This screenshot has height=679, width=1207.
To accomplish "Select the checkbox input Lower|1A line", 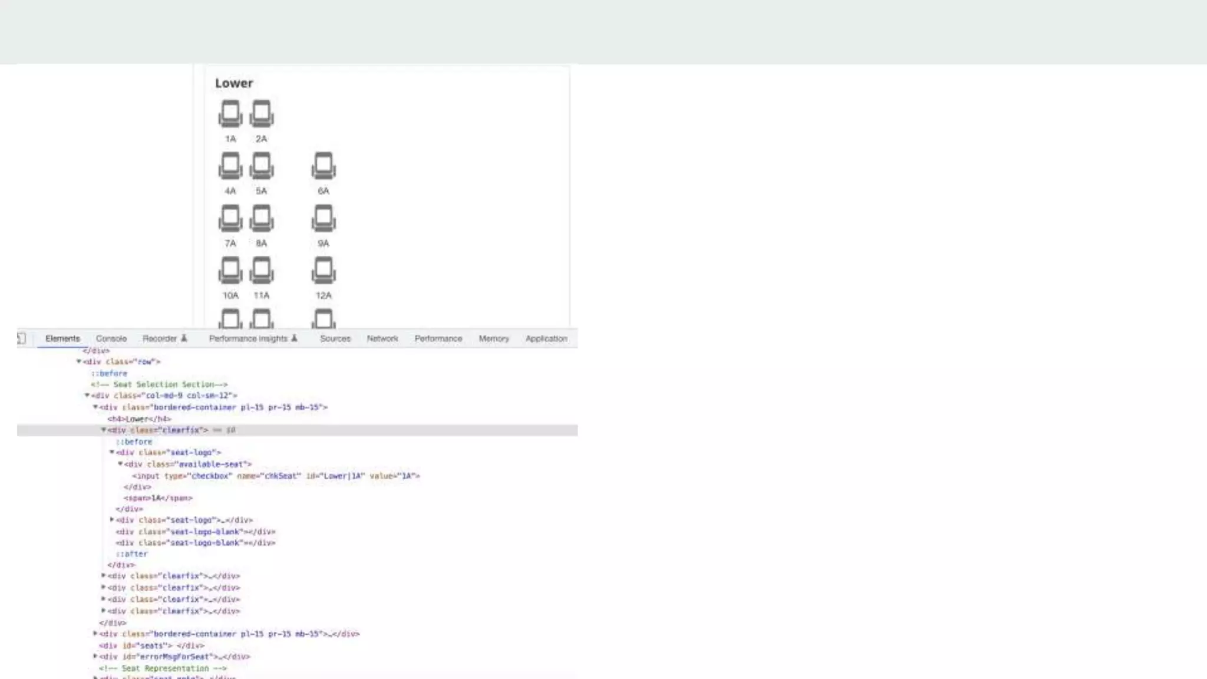I will (x=276, y=476).
